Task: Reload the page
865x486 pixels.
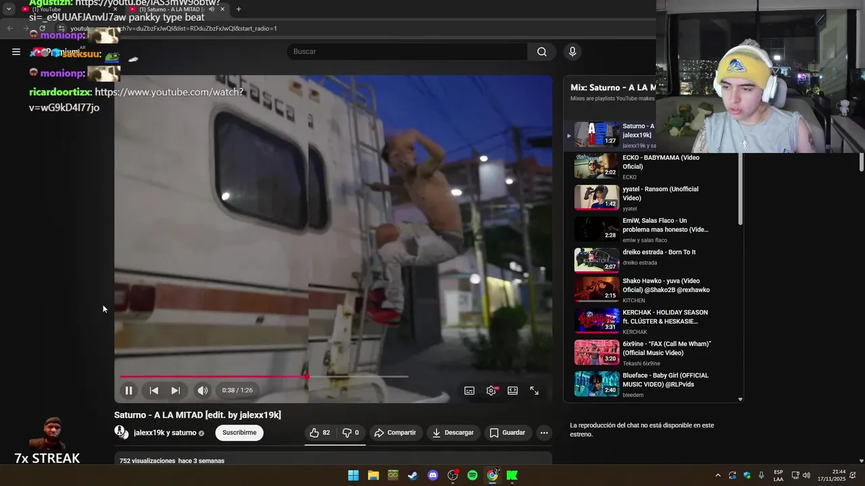Action: click(42, 28)
